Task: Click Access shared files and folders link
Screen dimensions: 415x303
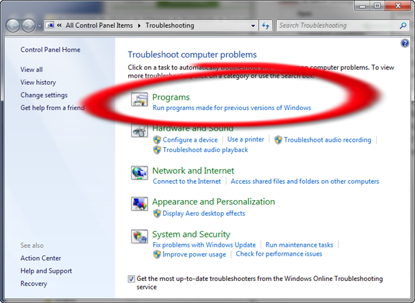Action: point(305,181)
